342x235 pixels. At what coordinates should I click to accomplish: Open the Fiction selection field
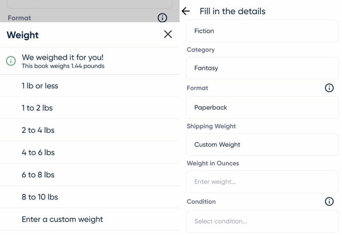(262, 31)
